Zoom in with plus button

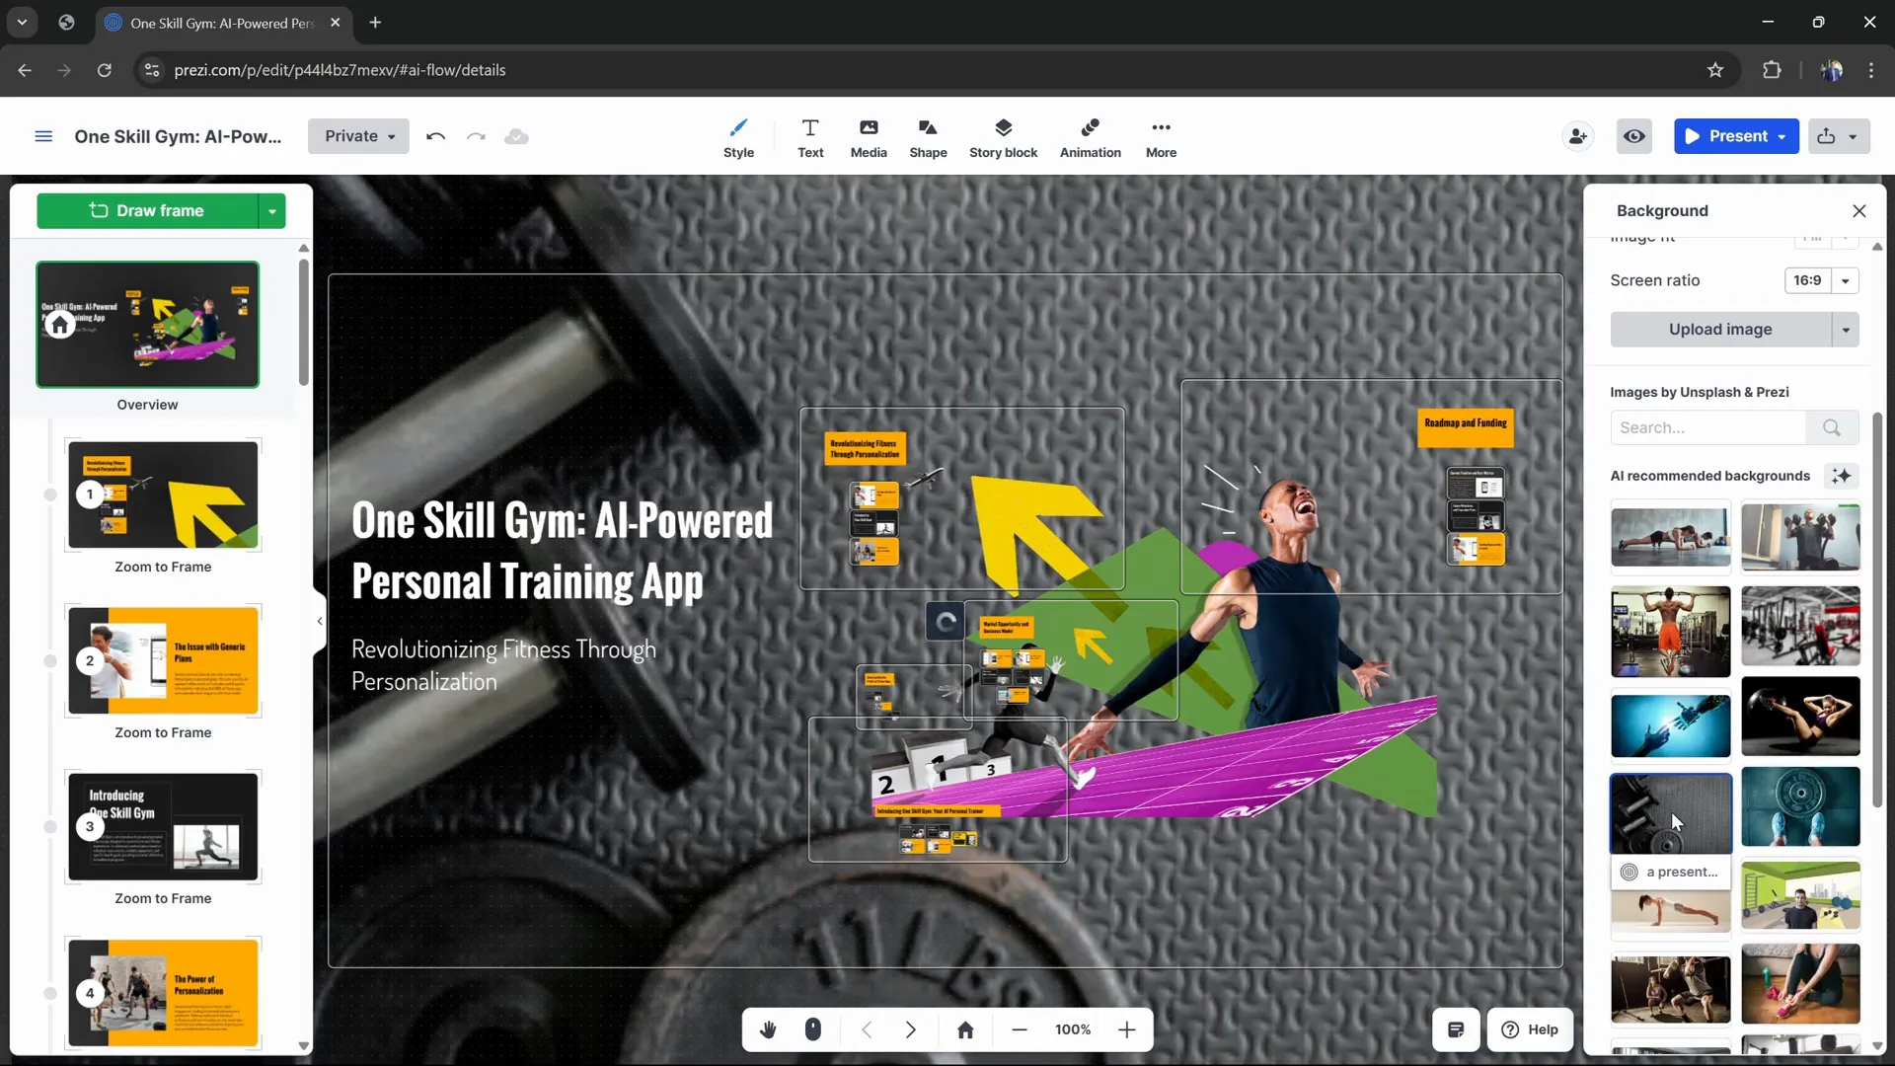[x=1127, y=1029]
